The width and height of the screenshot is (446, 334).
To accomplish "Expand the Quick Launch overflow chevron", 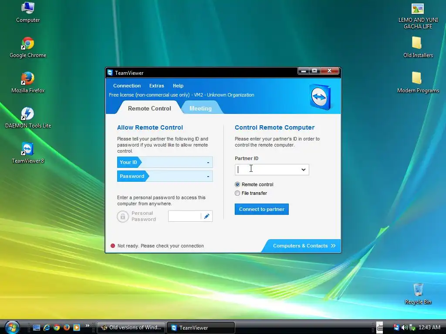I will 87,325.
